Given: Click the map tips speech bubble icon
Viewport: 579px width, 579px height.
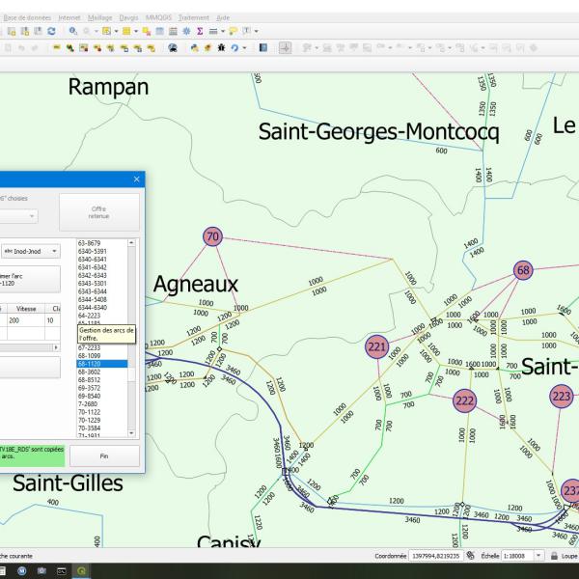Looking at the screenshot, I should [234, 31].
